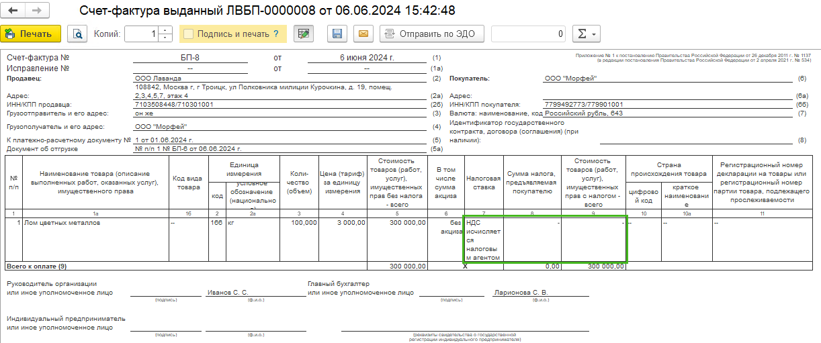Screen dimensions: 821x343
Task: Toggle the document editing mode icon
Action: click(x=304, y=34)
